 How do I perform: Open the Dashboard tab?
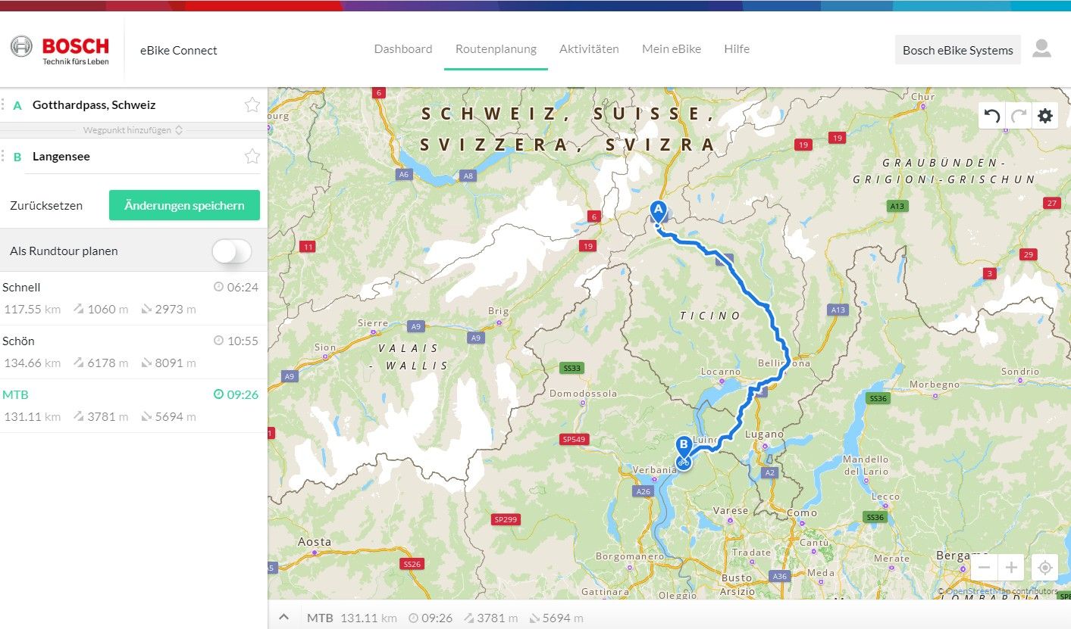403,49
